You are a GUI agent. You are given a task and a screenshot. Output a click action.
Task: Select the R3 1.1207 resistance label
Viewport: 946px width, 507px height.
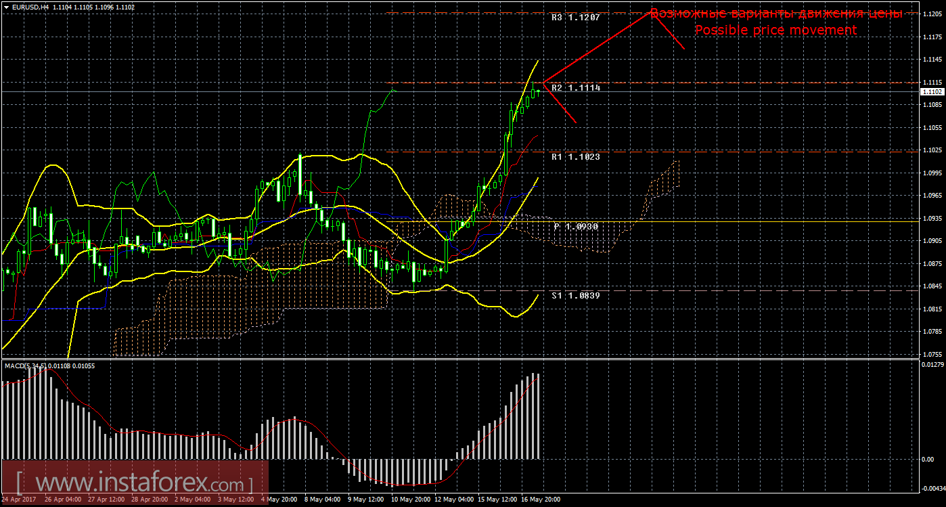click(575, 18)
